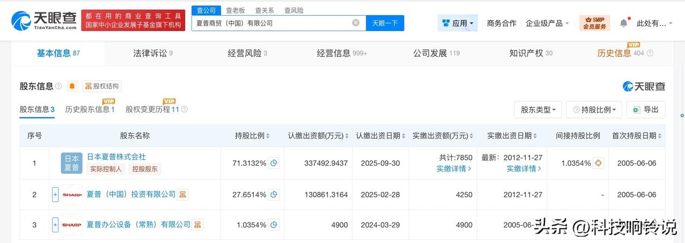Open the SVIP 会员服务 badge
The image size is (685, 243).
tap(594, 23)
